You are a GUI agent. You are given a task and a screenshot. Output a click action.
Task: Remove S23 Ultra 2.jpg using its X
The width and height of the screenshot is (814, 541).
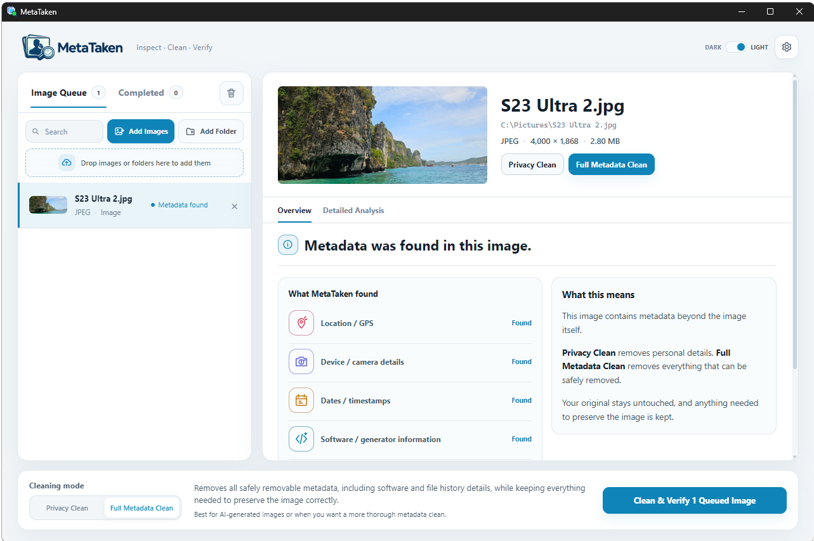(235, 206)
